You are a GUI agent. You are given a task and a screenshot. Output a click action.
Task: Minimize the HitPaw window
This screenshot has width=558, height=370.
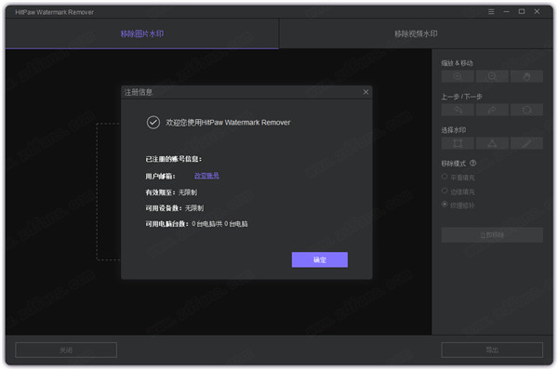click(507, 12)
